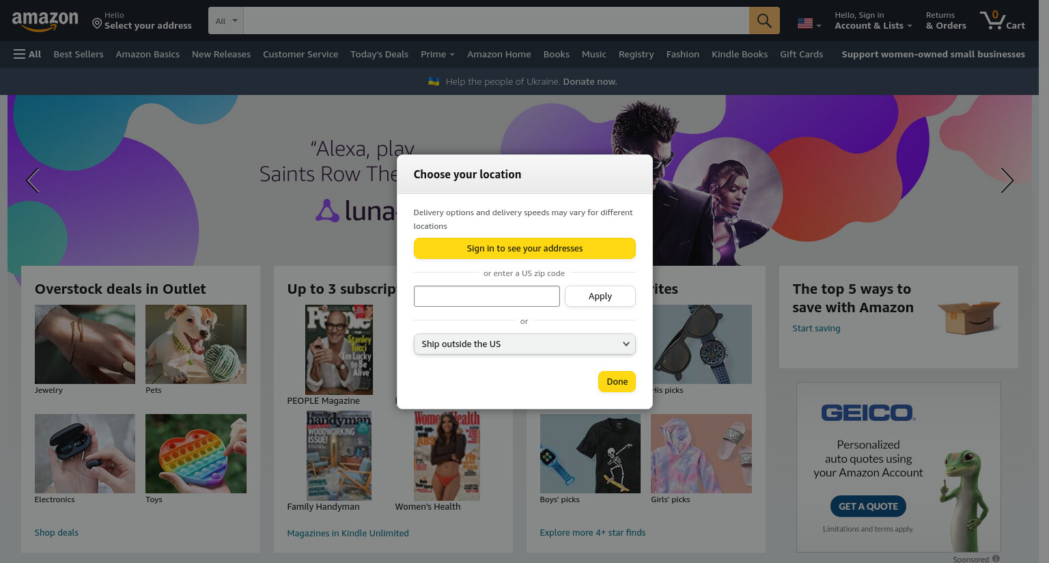Open Boys' picks thumbnail
Screen dimensions: 1049x563
[590, 454]
